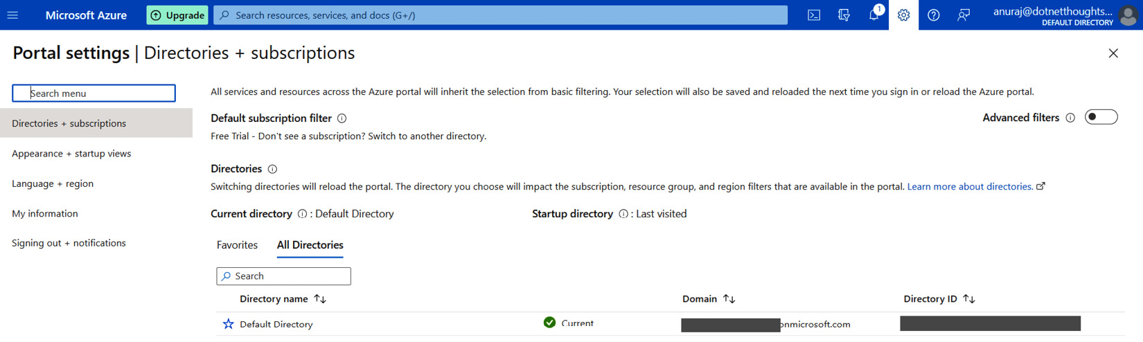Click the Default Directory row name

276,324
